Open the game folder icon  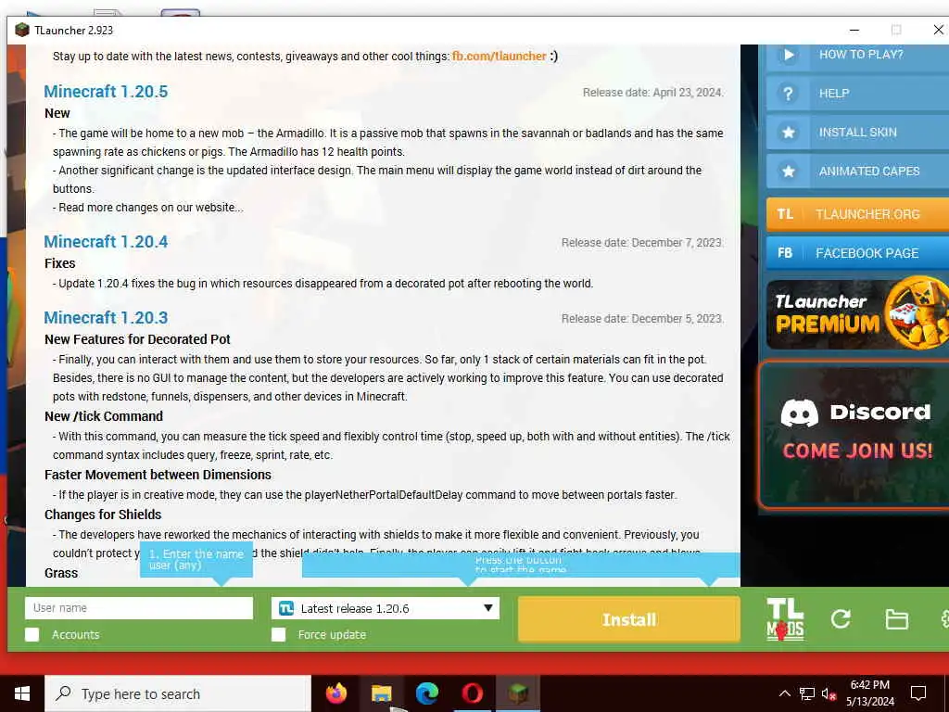click(896, 619)
